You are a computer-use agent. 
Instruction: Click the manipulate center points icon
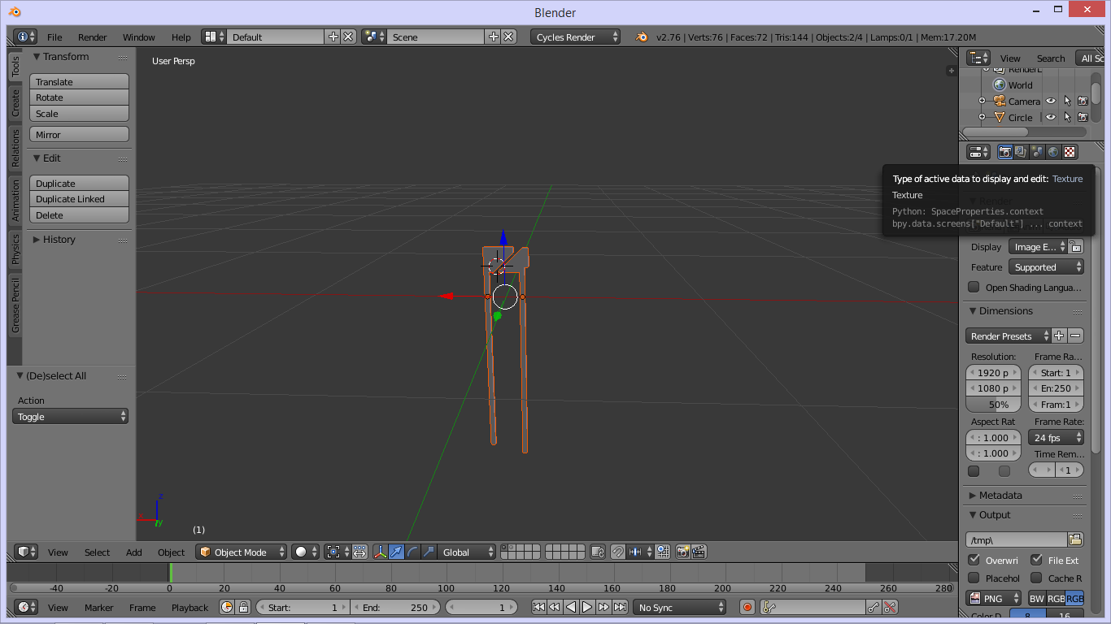click(359, 552)
